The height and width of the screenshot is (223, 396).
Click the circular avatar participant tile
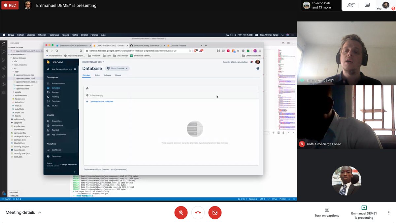[346, 180]
